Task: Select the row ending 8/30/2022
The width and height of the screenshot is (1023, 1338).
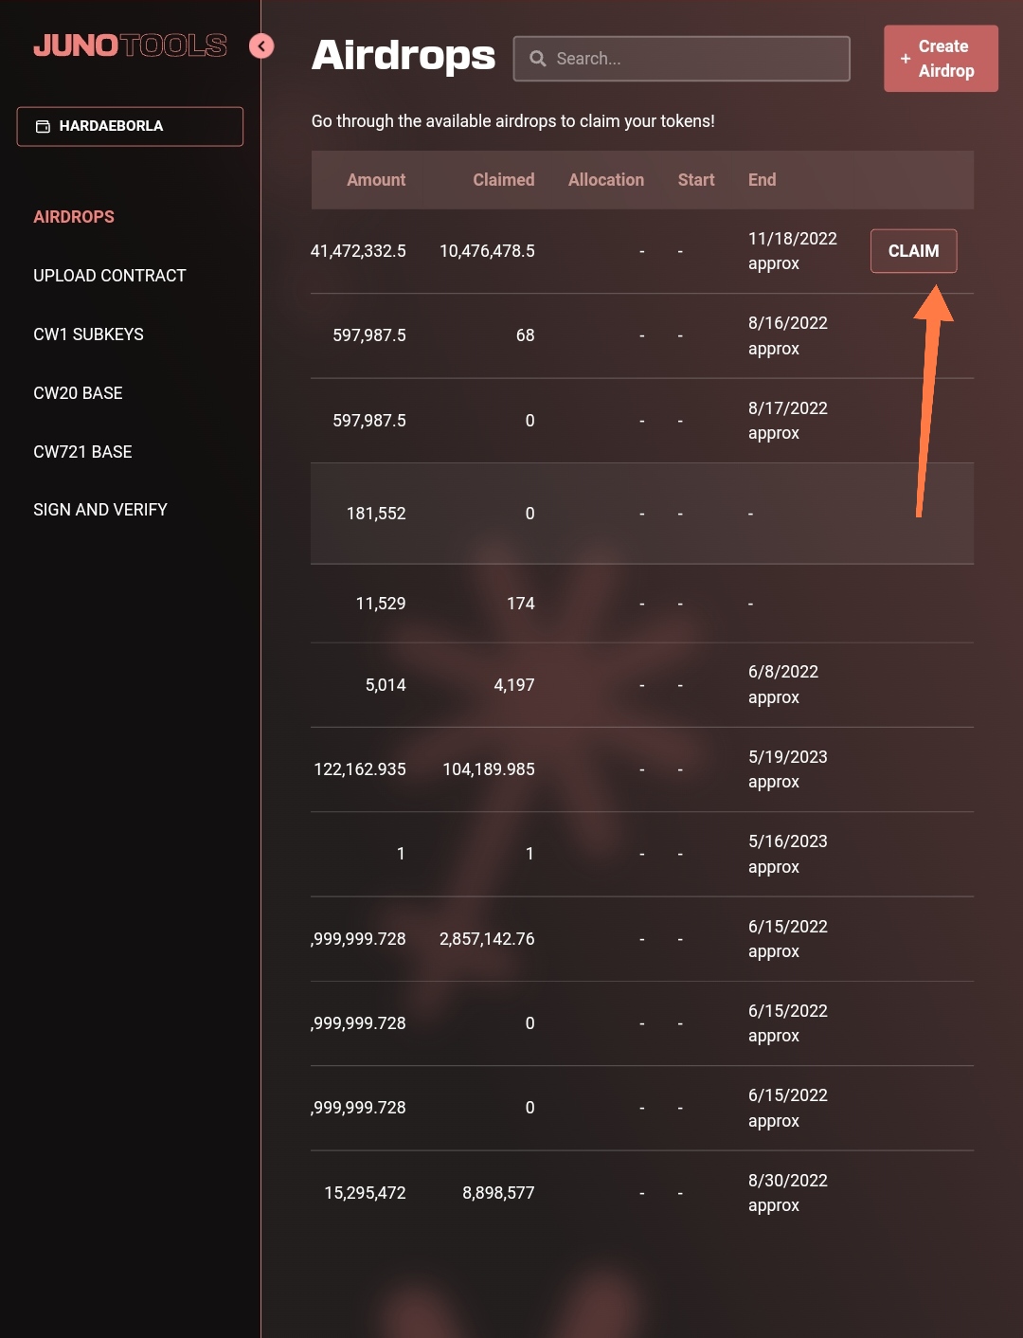Action: 642,1193
